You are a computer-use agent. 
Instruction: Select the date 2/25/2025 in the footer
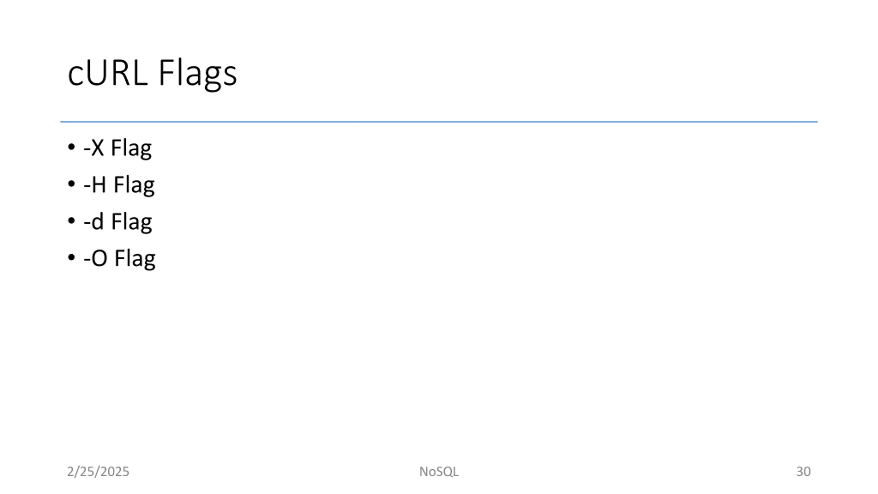pos(98,472)
